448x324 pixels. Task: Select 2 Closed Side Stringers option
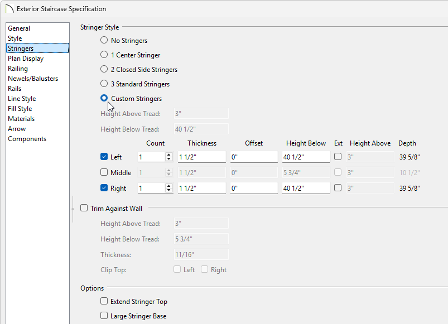click(104, 70)
